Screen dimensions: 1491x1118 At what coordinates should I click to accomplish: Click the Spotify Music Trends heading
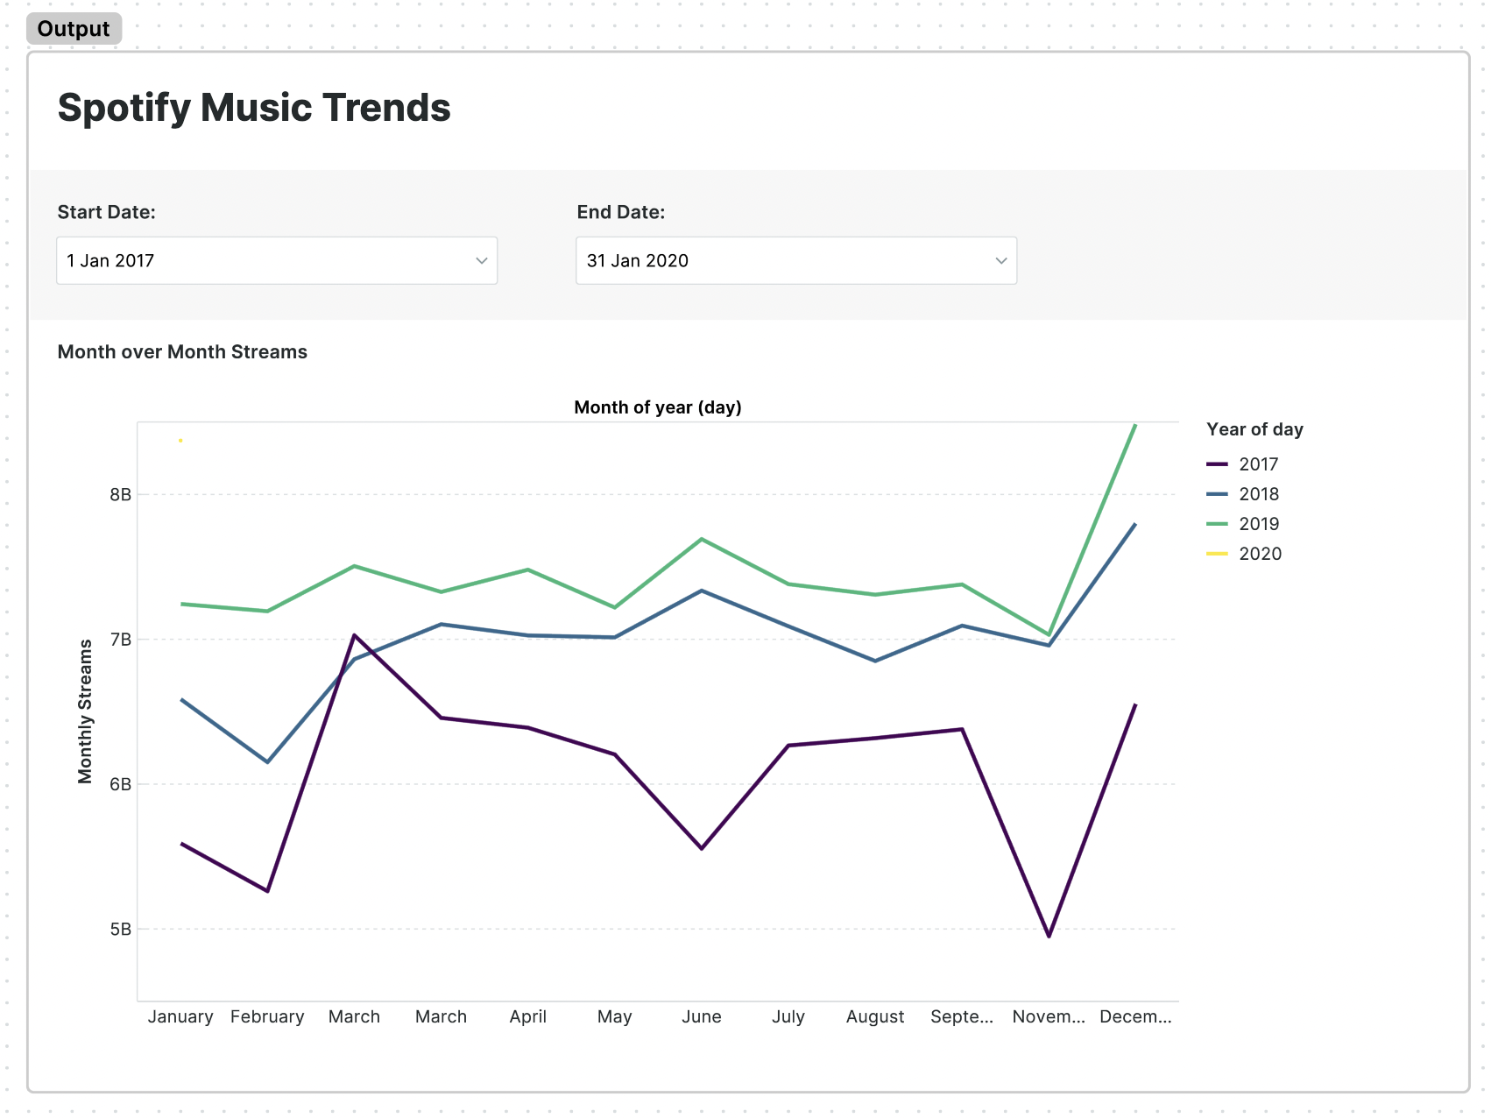254,108
